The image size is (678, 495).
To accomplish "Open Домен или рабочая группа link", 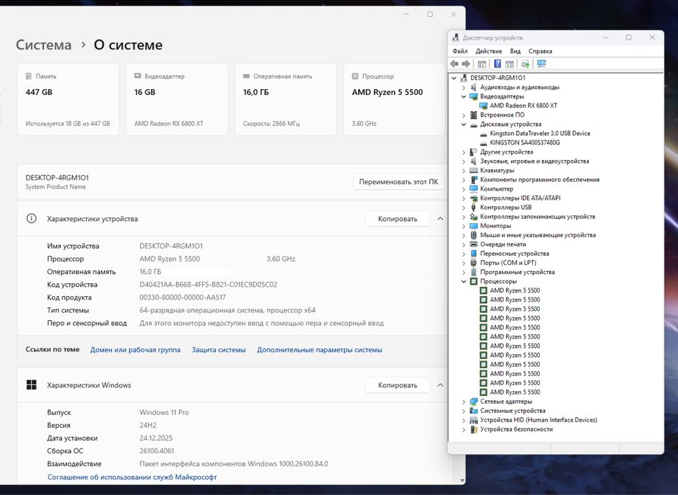I will [x=135, y=350].
